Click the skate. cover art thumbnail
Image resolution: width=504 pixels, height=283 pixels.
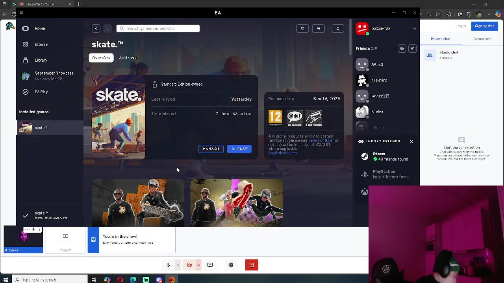[x=119, y=117]
